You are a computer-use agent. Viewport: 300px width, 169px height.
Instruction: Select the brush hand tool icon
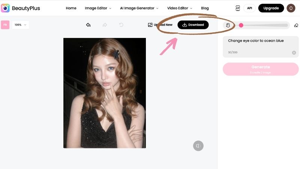[228, 25]
